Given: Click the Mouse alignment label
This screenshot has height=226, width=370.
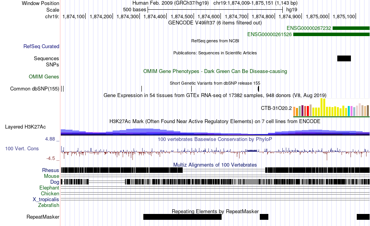Looking at the screenshot, I should click(51, 176).
